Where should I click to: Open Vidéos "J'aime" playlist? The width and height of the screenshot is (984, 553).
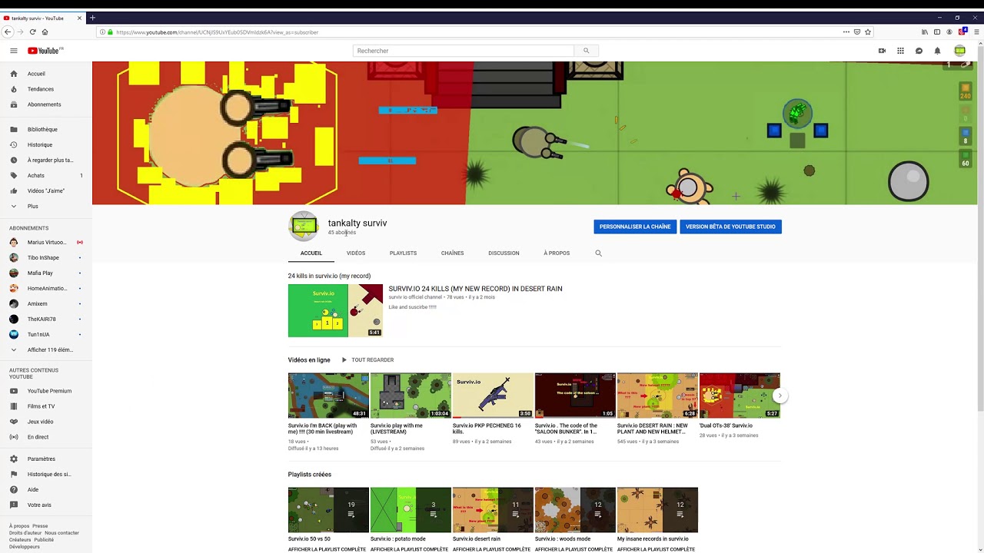click(x=46, y=190)
